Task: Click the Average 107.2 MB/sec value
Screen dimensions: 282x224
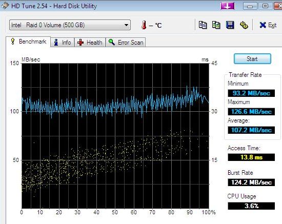Action: click(x=251, y=130)
